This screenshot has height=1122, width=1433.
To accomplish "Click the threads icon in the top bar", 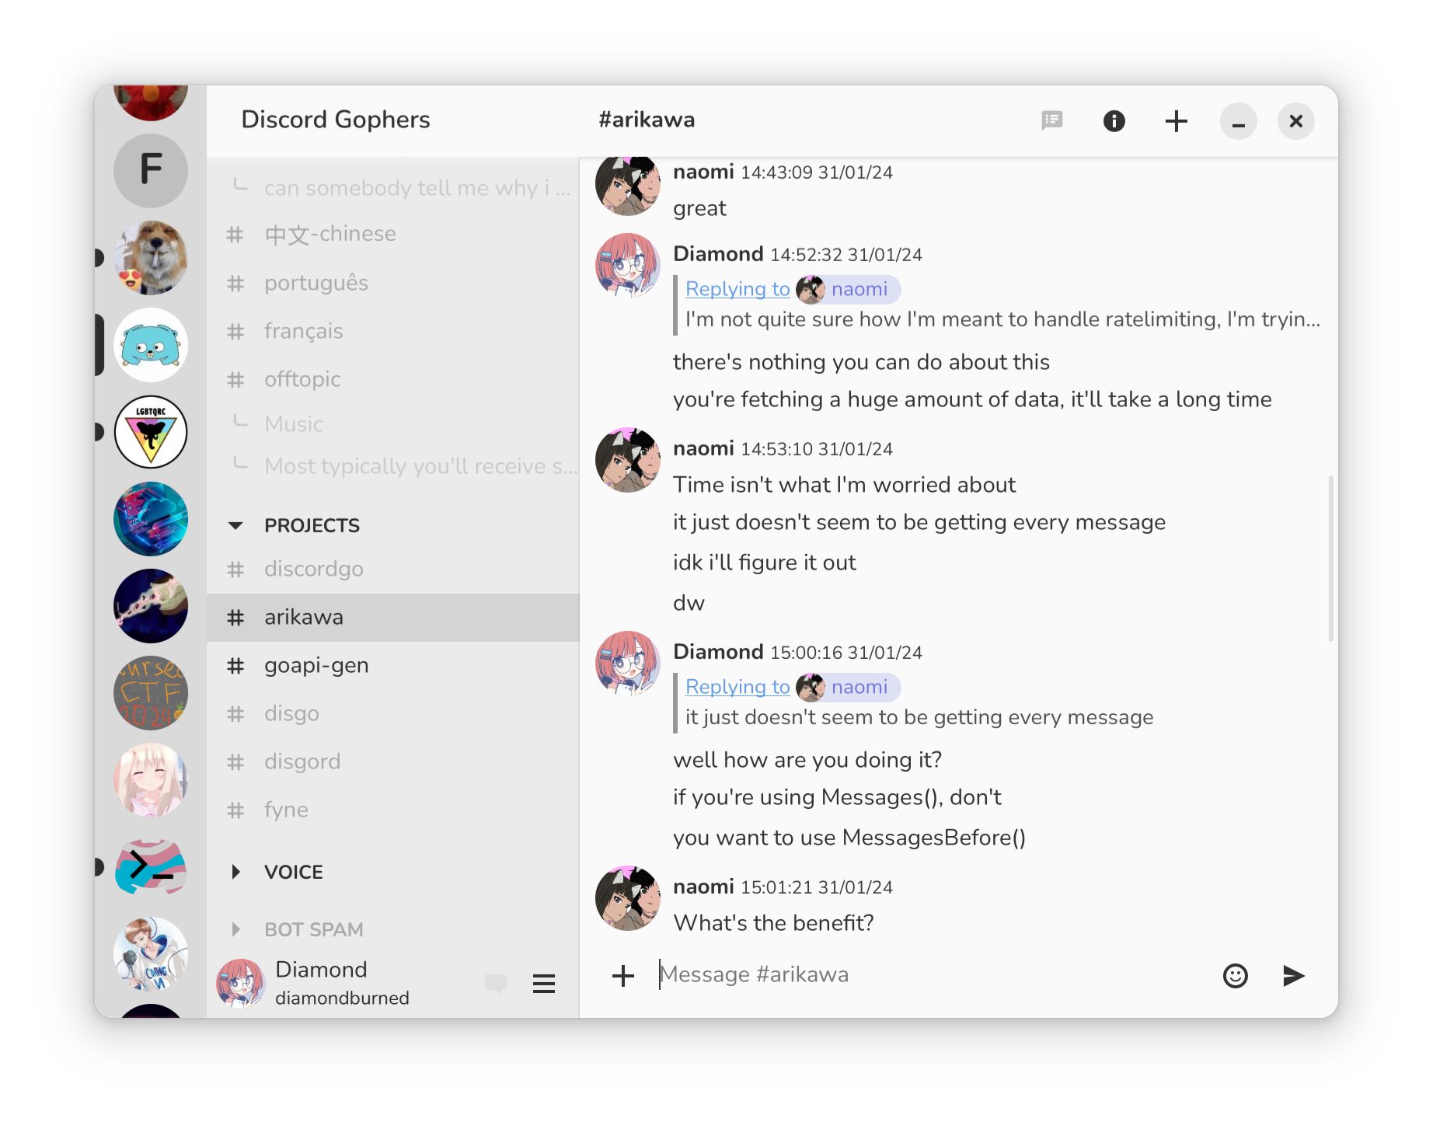I will [1052, 120].
